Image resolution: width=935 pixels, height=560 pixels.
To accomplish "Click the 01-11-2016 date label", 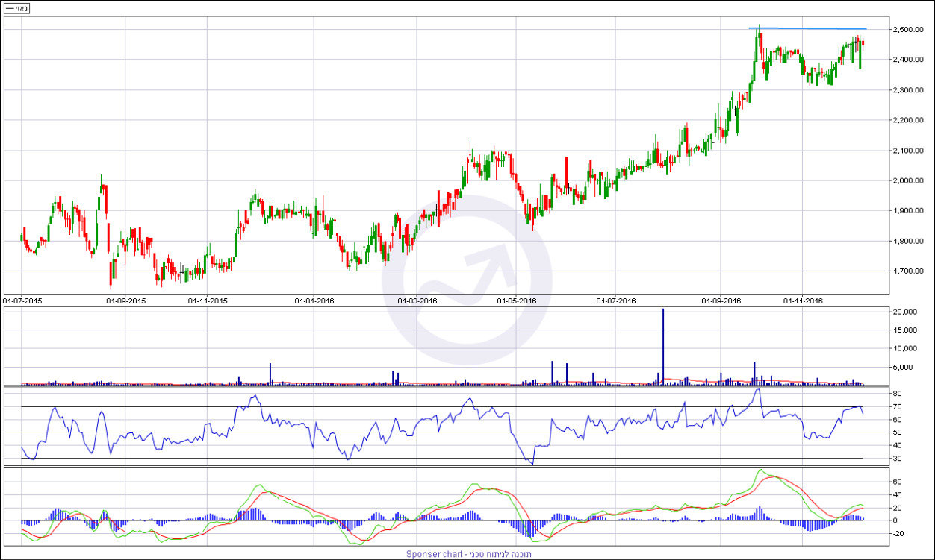I will (802, 301).
